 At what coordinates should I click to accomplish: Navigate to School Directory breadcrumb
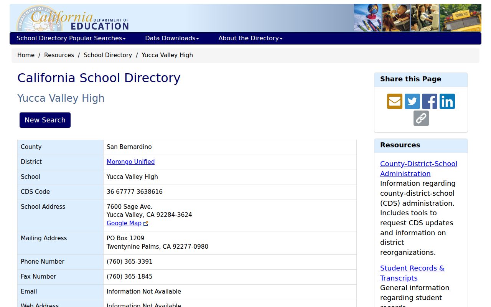click(x=108, y=55)
